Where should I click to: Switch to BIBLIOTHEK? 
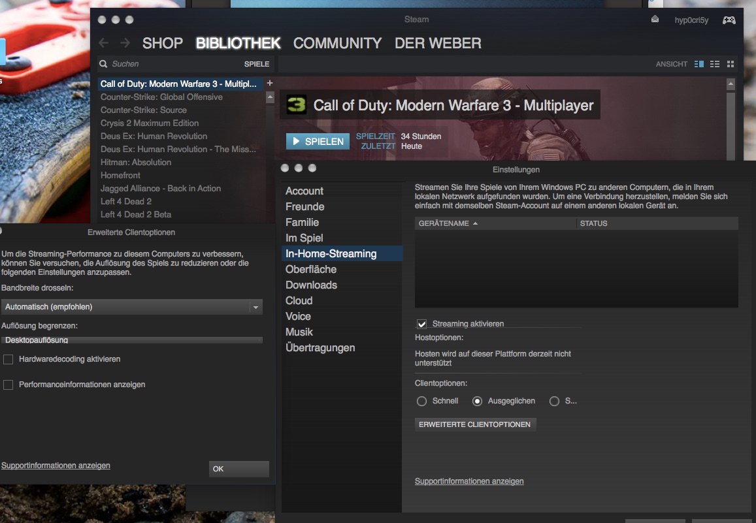tap(238, 43)
